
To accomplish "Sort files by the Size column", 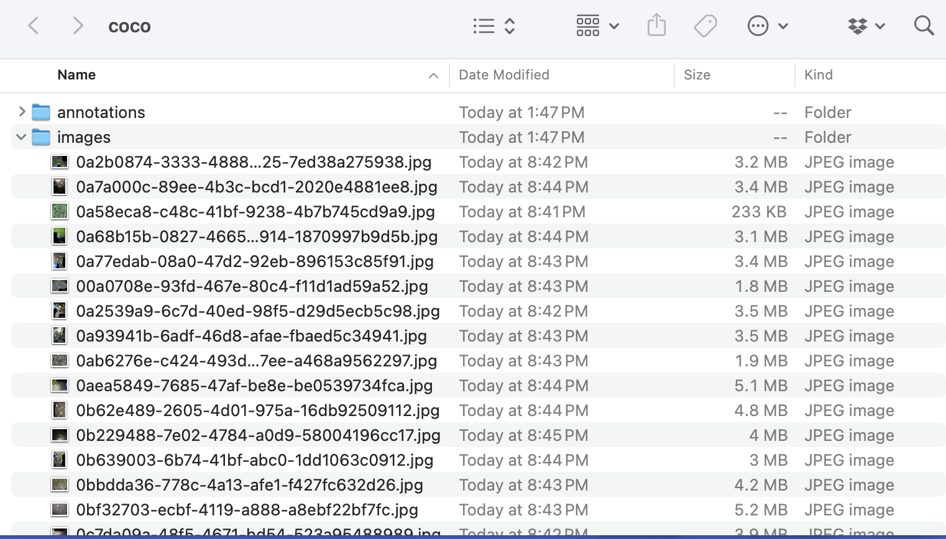I will click(697, 75).
